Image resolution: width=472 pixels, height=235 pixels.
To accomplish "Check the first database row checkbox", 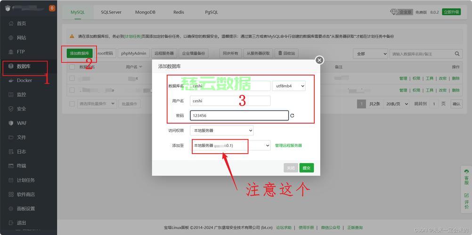I will pyautogui.click(x=72, y=78).
